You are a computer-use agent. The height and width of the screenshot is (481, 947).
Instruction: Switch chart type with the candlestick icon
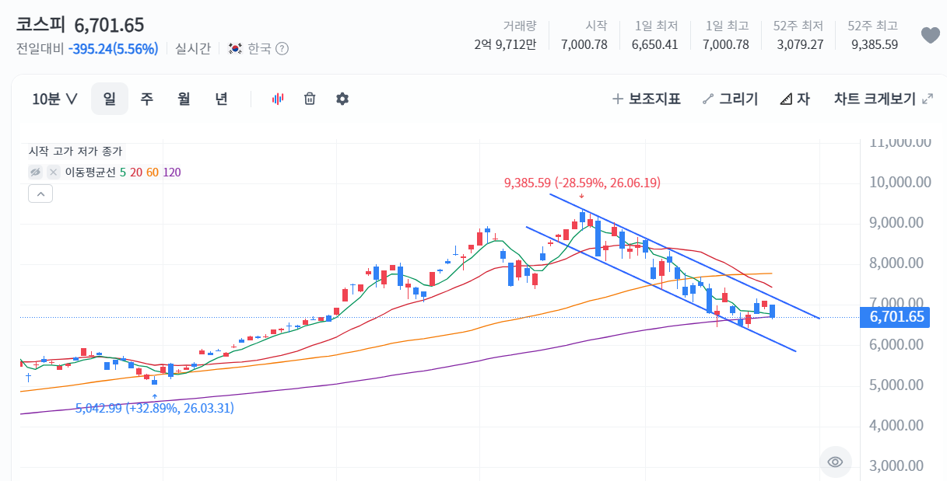click(277, 99)
